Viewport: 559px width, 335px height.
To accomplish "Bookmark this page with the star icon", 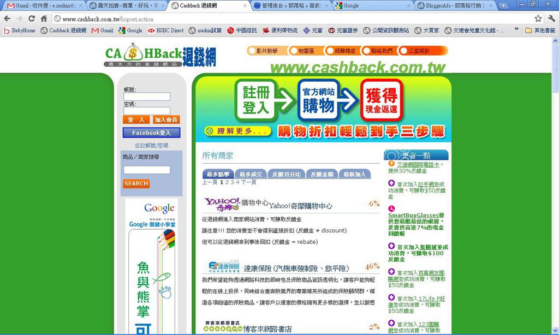I will (538, 19).
